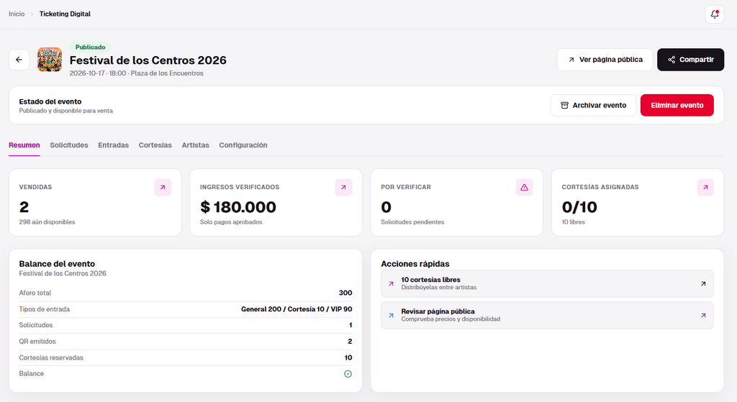This screenshot has width=737, height=402.
Task: Click right arrow of Revisar página pública
Action: (703, 316)
